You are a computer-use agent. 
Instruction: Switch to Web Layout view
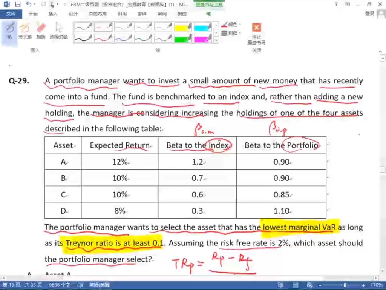[x=310, y=285]
